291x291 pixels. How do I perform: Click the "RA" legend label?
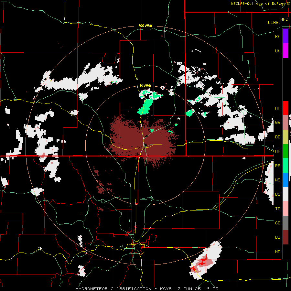(x=277, y=166)
